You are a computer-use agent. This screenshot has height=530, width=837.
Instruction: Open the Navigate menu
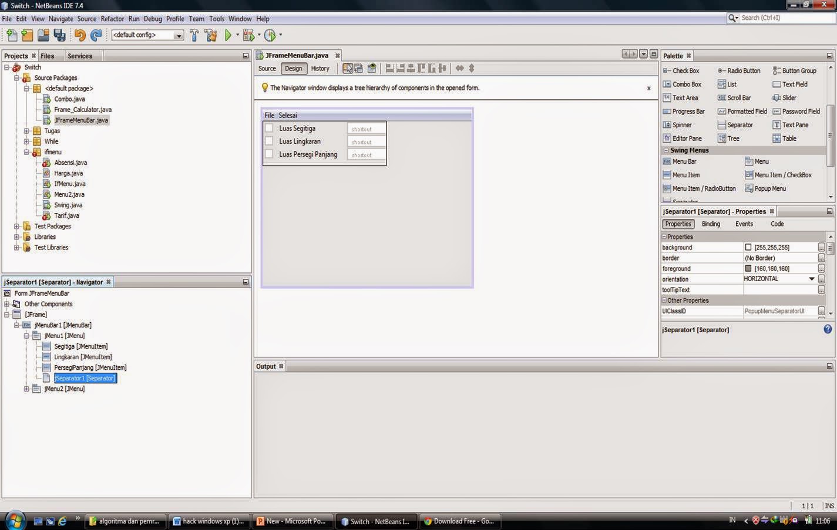61,19
